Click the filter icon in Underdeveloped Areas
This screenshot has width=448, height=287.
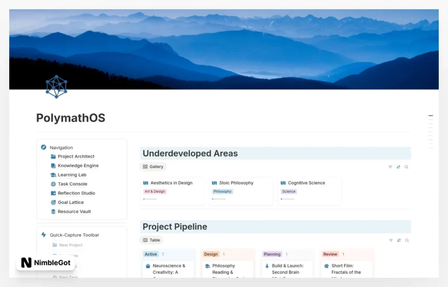(x=390, y=167)
